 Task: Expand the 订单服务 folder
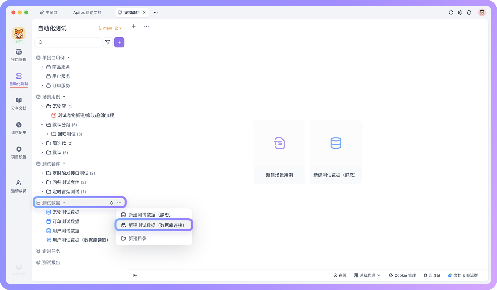(x=42, y=85)
